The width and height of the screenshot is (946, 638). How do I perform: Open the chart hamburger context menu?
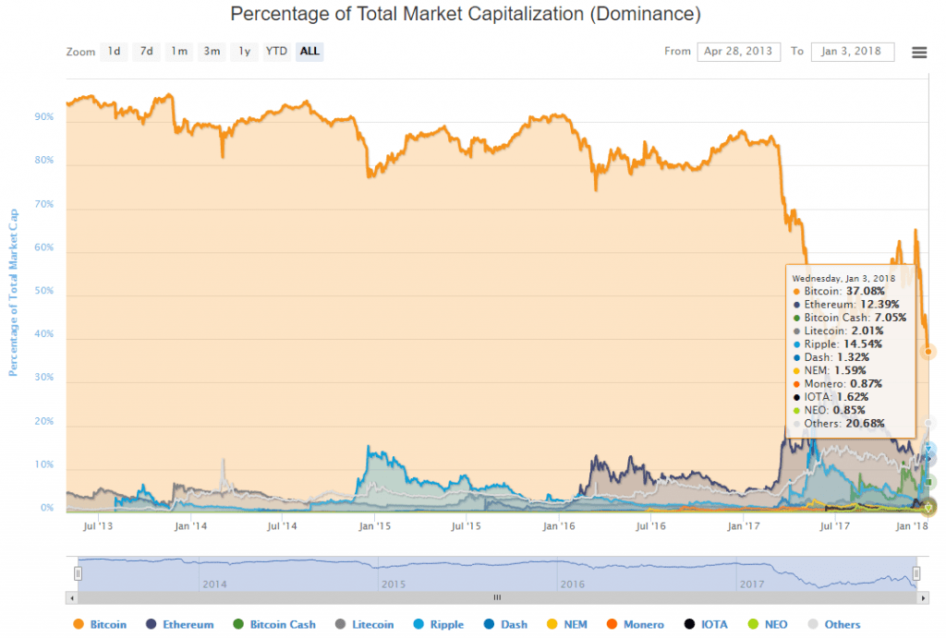click(x=919, y=52)
